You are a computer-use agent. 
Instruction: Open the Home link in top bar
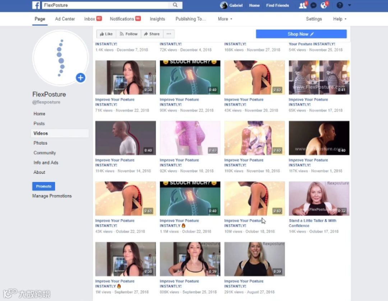point(254,5)
